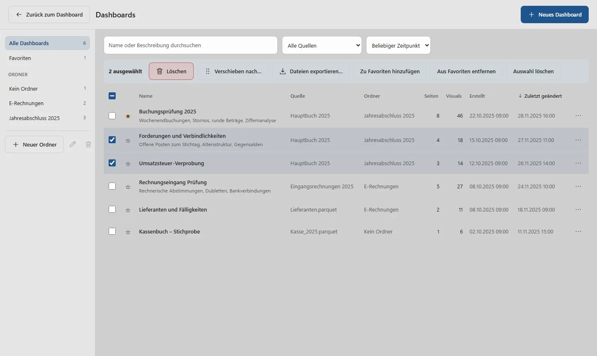This screenshot has width=597, height=356.
Task: Open more menu for Kassenbuch – Stichprobe
Action: (578, 232)
